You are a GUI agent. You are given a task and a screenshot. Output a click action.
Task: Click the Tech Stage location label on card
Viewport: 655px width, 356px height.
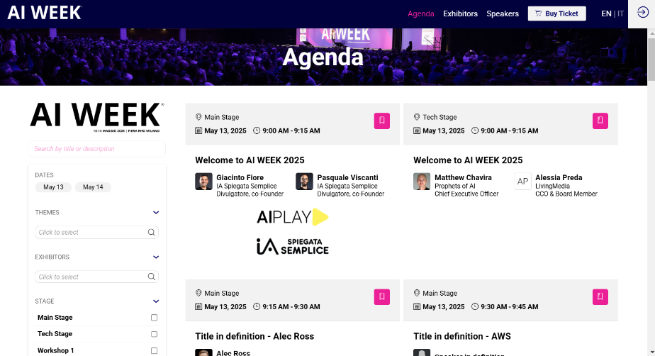[440, 118]
